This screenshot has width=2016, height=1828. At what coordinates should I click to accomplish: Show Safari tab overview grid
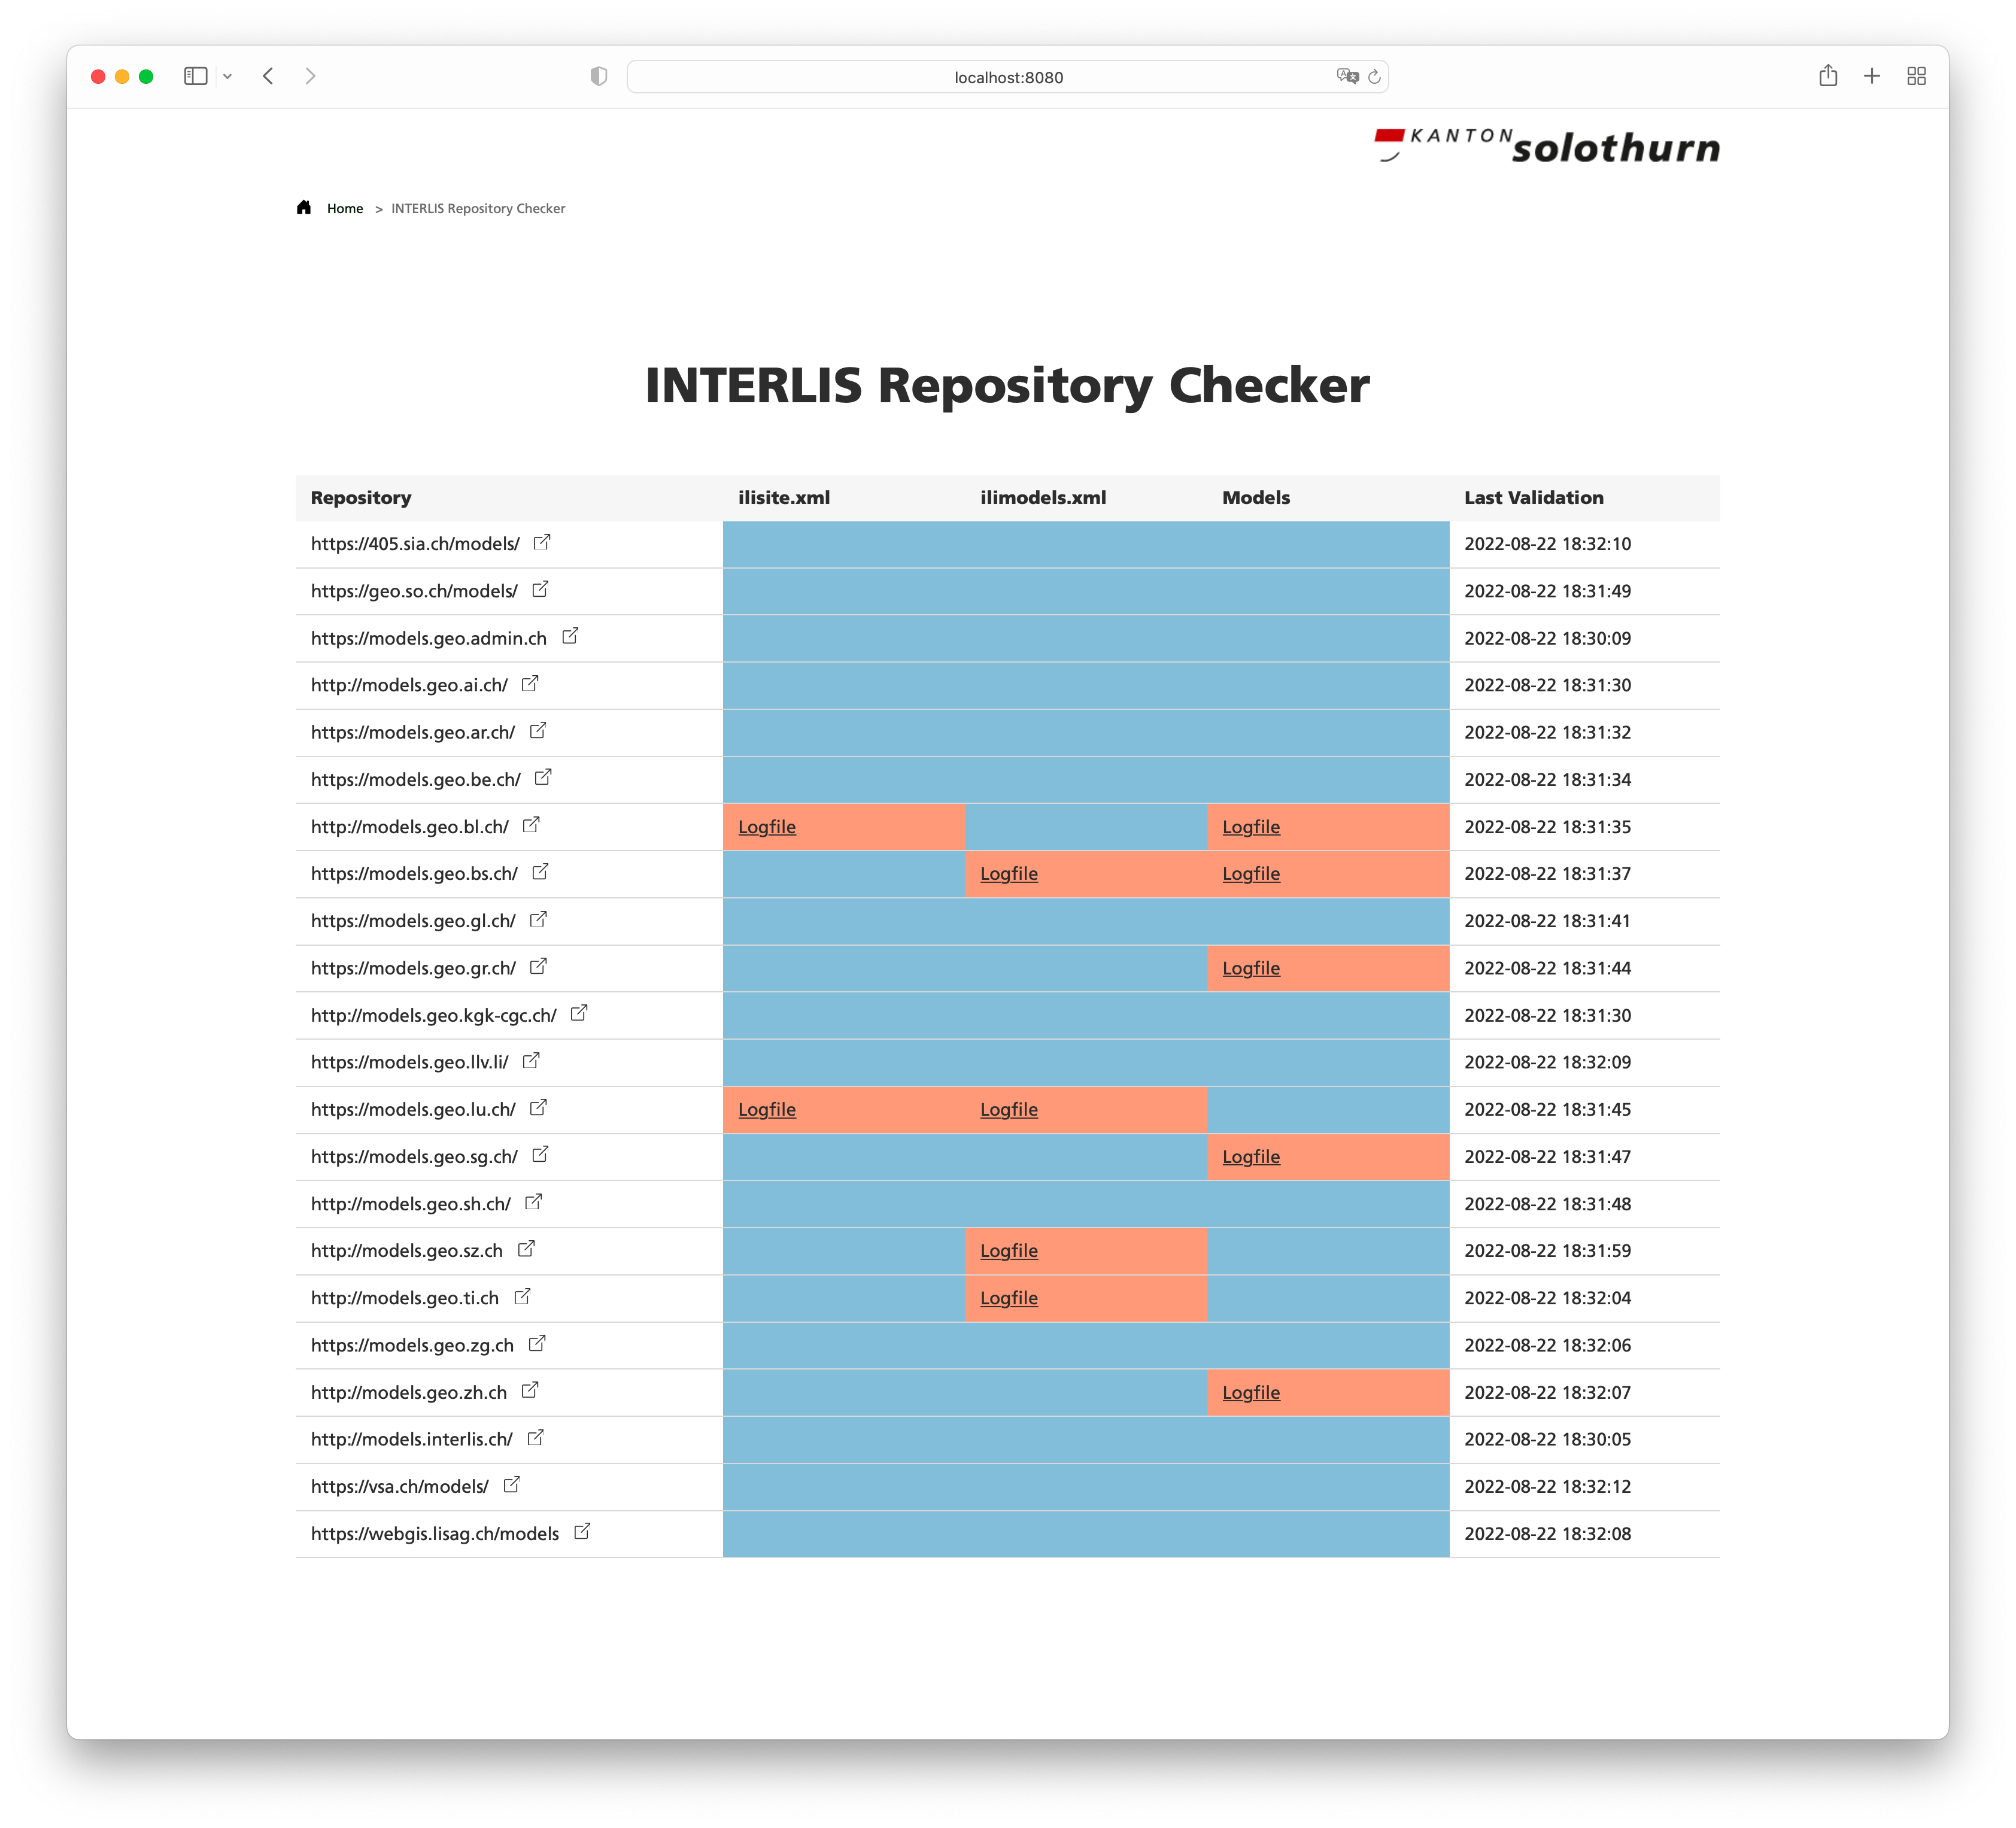click(x=1916, y=76)
